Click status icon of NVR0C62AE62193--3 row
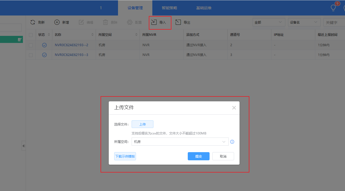 coord(44,55)
